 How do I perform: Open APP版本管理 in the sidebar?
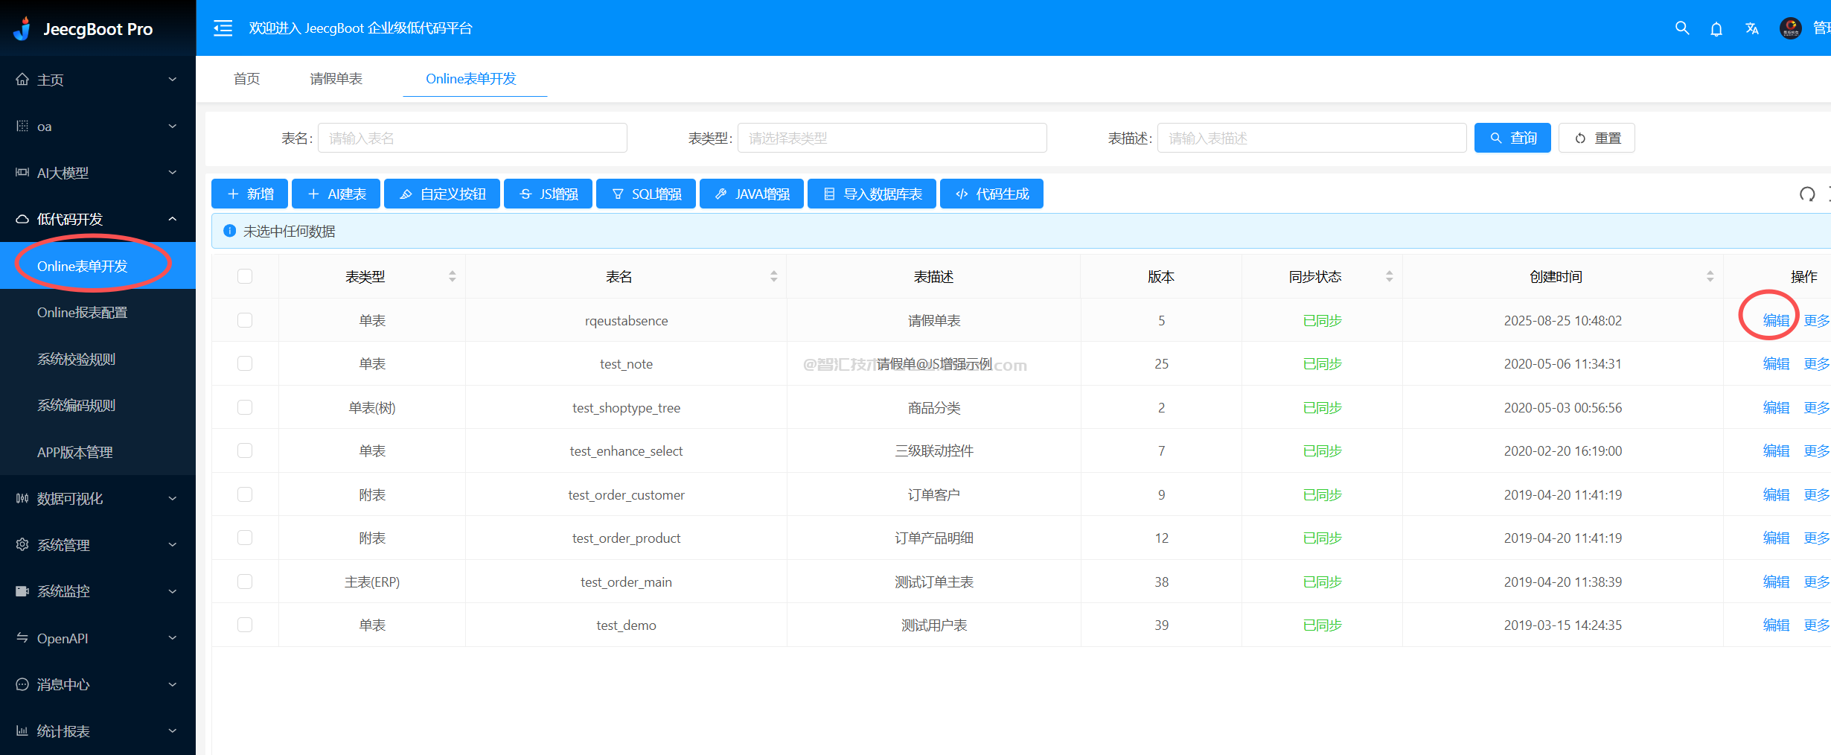click(x=74, y=452)
